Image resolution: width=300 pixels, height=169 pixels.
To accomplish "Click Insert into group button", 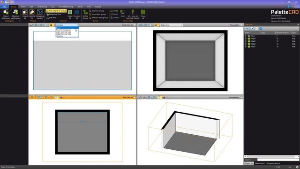I will tap(97, 15).
